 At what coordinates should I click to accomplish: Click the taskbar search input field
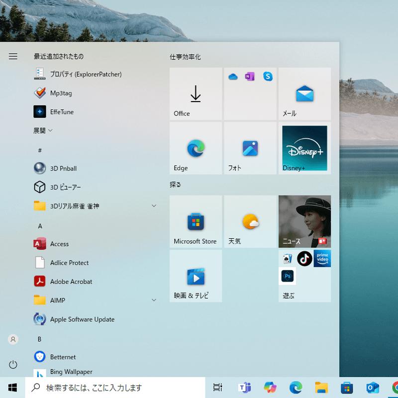click(x=115, y=388)
